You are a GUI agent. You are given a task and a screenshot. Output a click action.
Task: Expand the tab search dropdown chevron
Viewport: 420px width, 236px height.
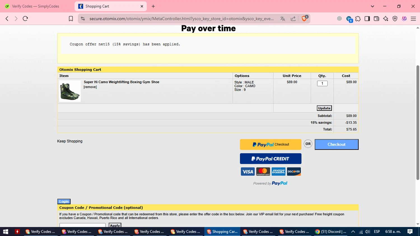(372, 6)
